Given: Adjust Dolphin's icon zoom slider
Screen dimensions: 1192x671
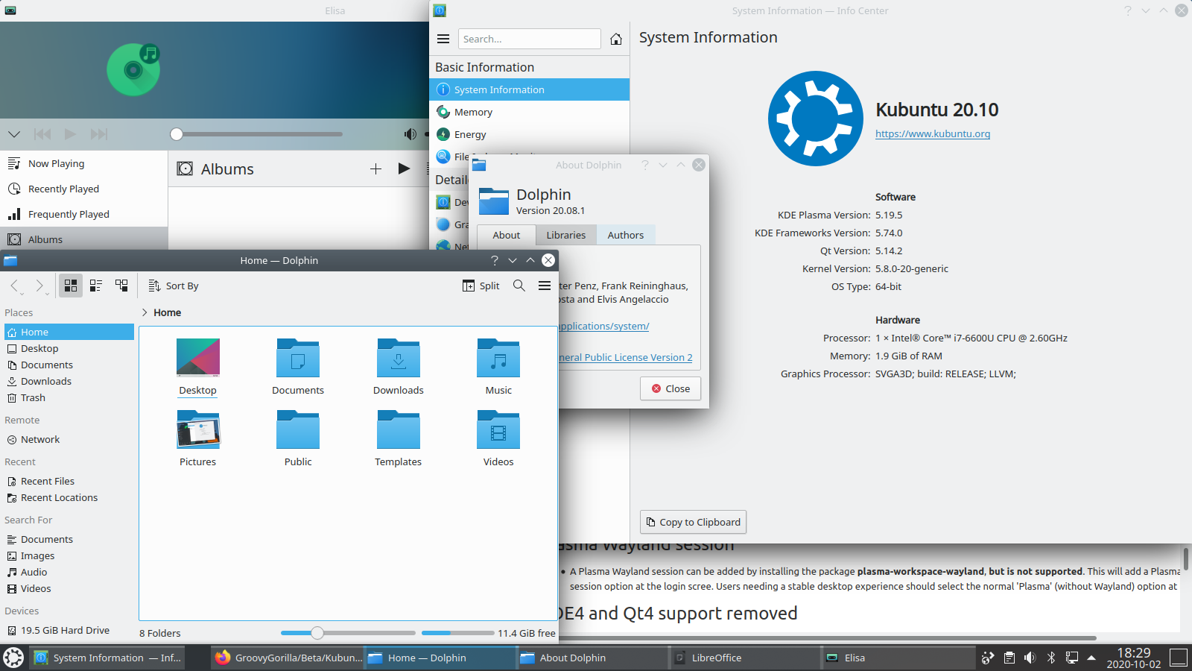Looking at the screenshot, I should pyautogui.click(x=317, y=633).
